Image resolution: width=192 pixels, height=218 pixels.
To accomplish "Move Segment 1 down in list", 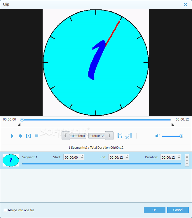I will (x=187, y=164).
